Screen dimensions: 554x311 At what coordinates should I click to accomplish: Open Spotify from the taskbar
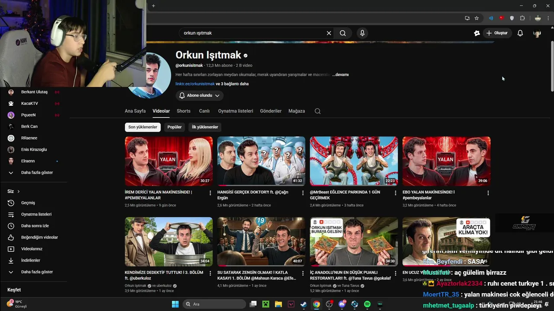click(367, 304)
